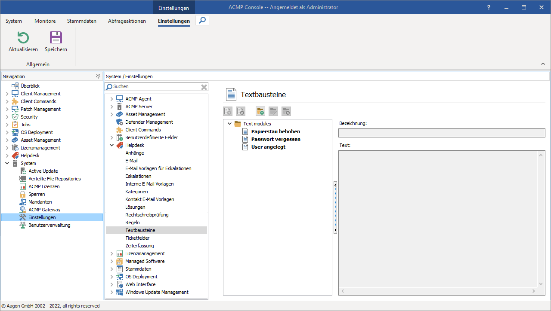Screen dimensions: 551x311
Task: Open Kontakt E-Mail Vorlagen
Action: 150,199
